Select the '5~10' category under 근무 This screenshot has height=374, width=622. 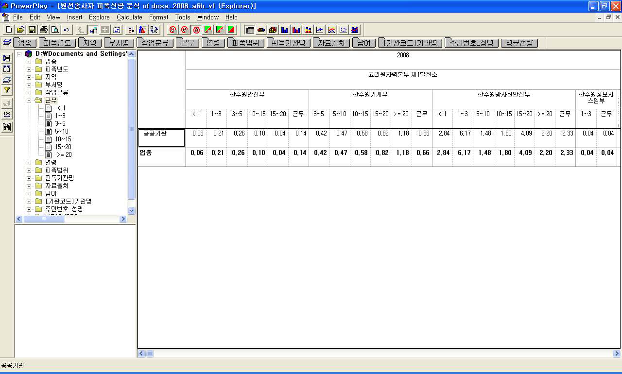62,131
